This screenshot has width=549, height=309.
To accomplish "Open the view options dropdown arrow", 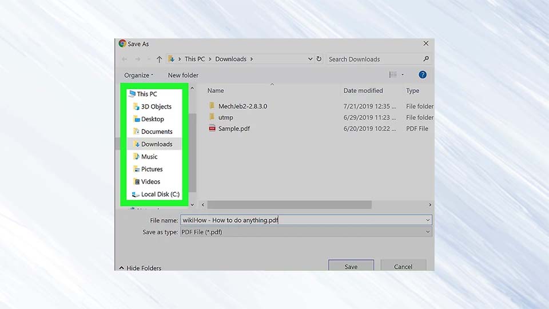I will coord(403,74).
